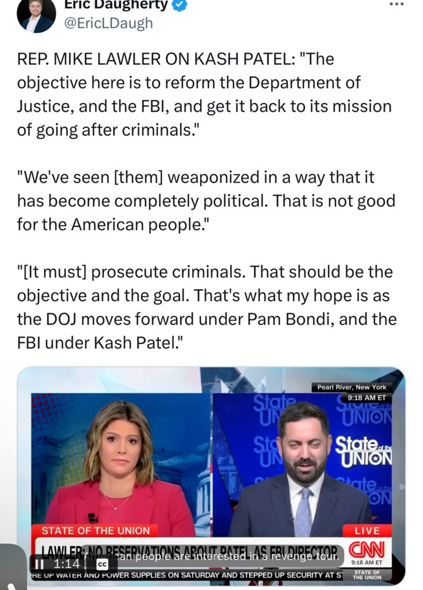Click the small State of the Union logo
This screenshot has width=423, height=590.
coord(367,575)
